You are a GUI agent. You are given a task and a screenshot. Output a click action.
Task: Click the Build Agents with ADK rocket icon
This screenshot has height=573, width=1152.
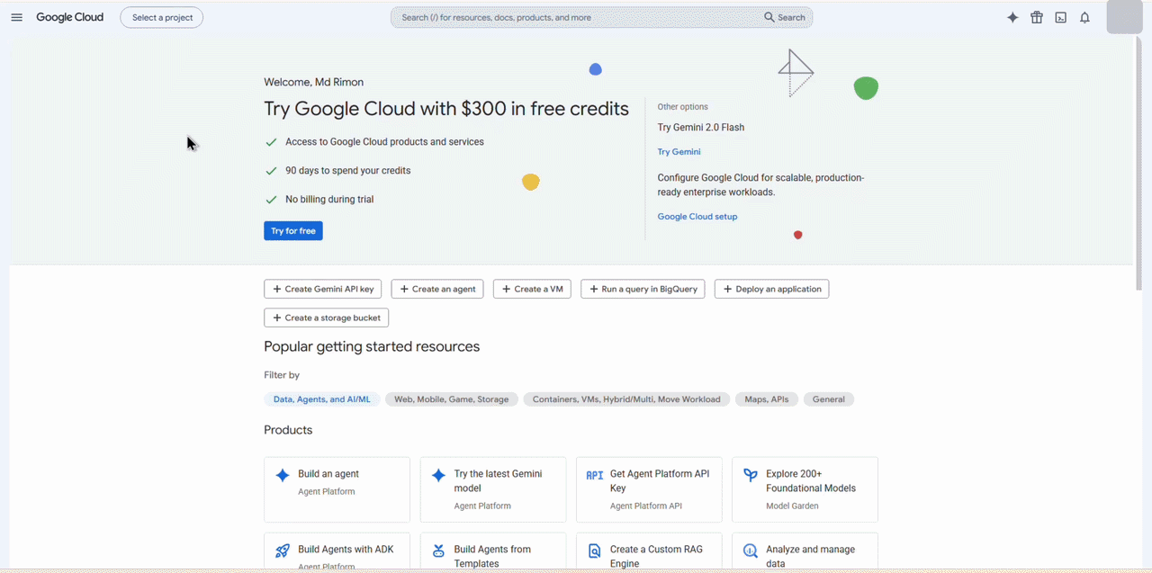pos(283,551)
